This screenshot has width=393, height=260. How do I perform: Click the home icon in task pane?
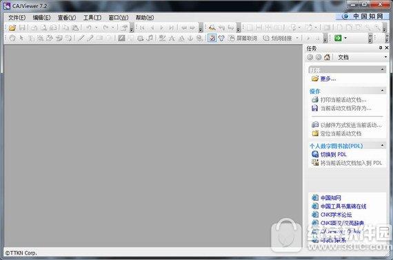[x=327, y=58]
